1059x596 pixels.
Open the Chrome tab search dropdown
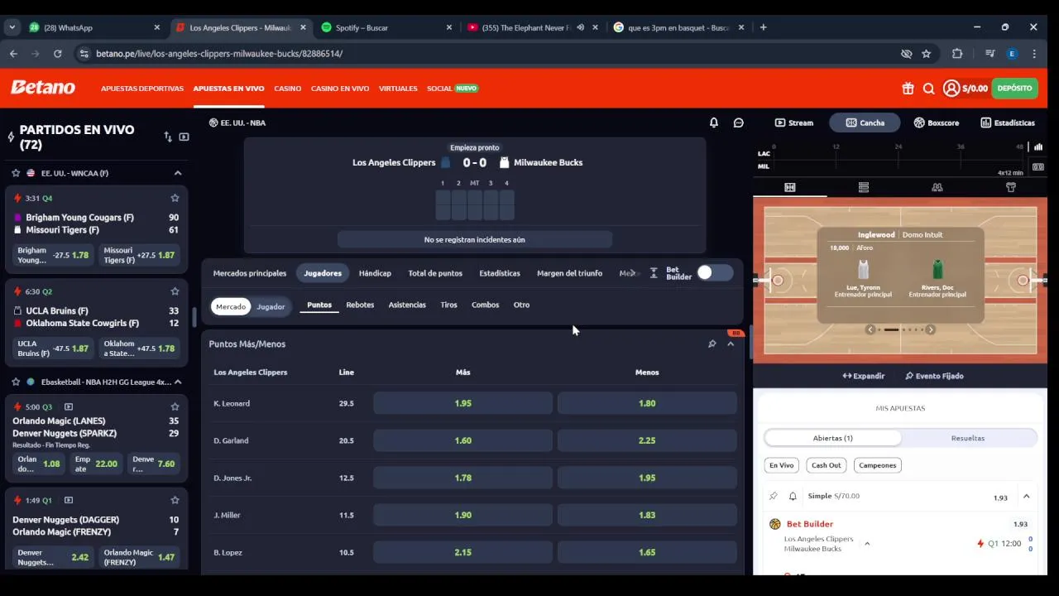(12, 27)
